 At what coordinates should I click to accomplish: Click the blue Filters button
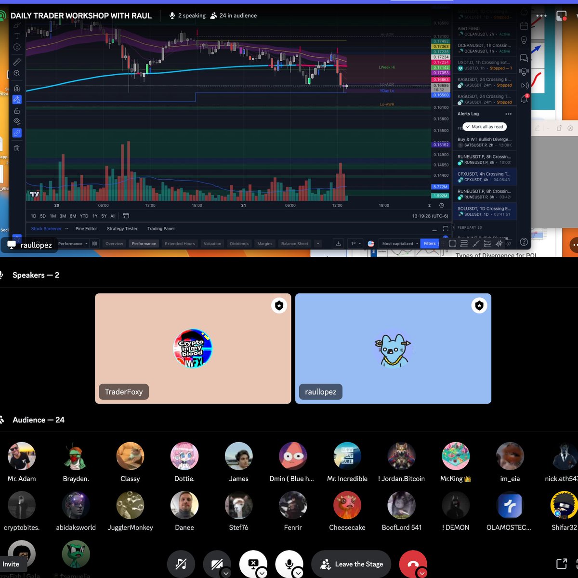[429, 244]
